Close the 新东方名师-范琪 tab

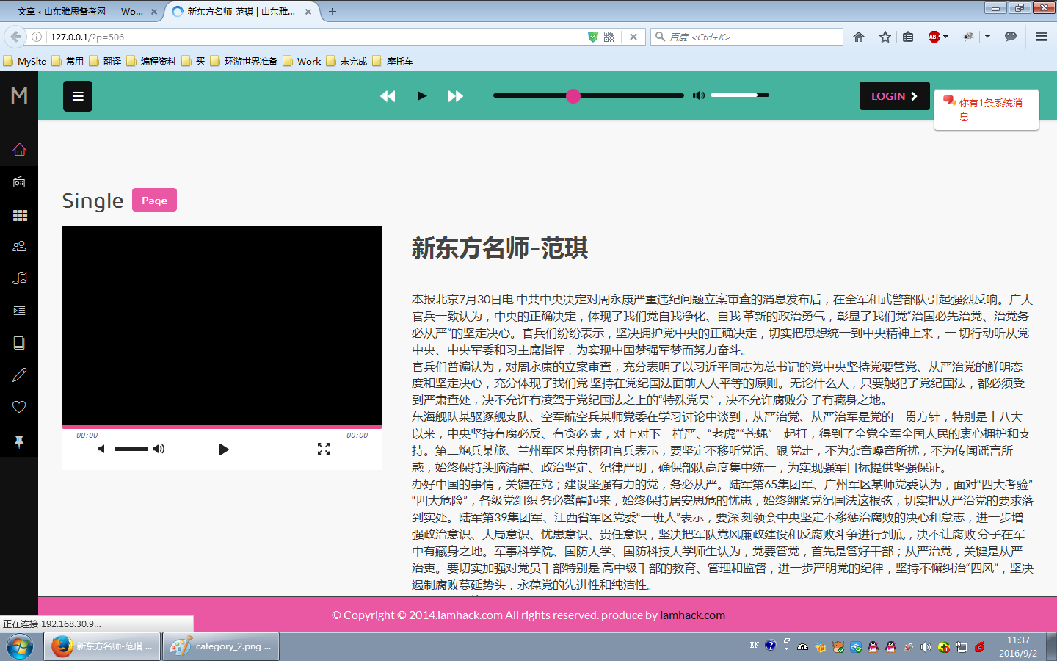pos(308,12)
